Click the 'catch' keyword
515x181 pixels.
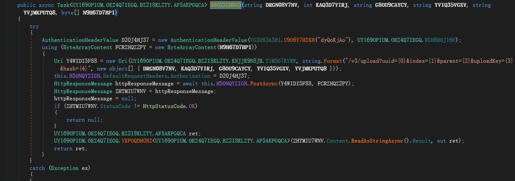point(37,168)
